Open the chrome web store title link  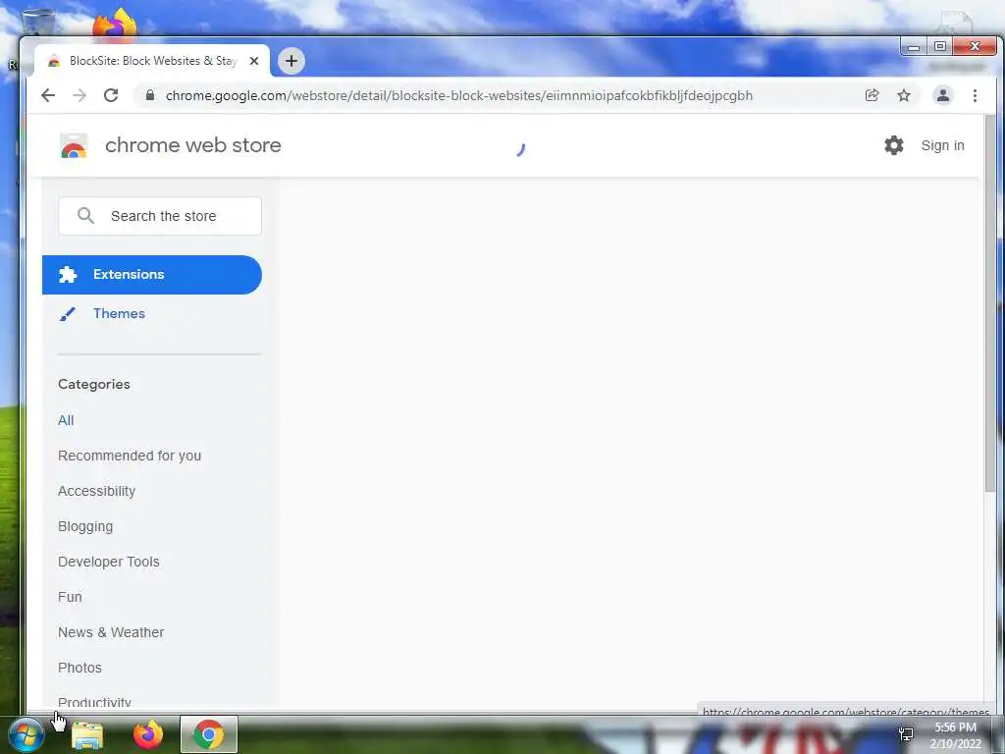[193, 145]
